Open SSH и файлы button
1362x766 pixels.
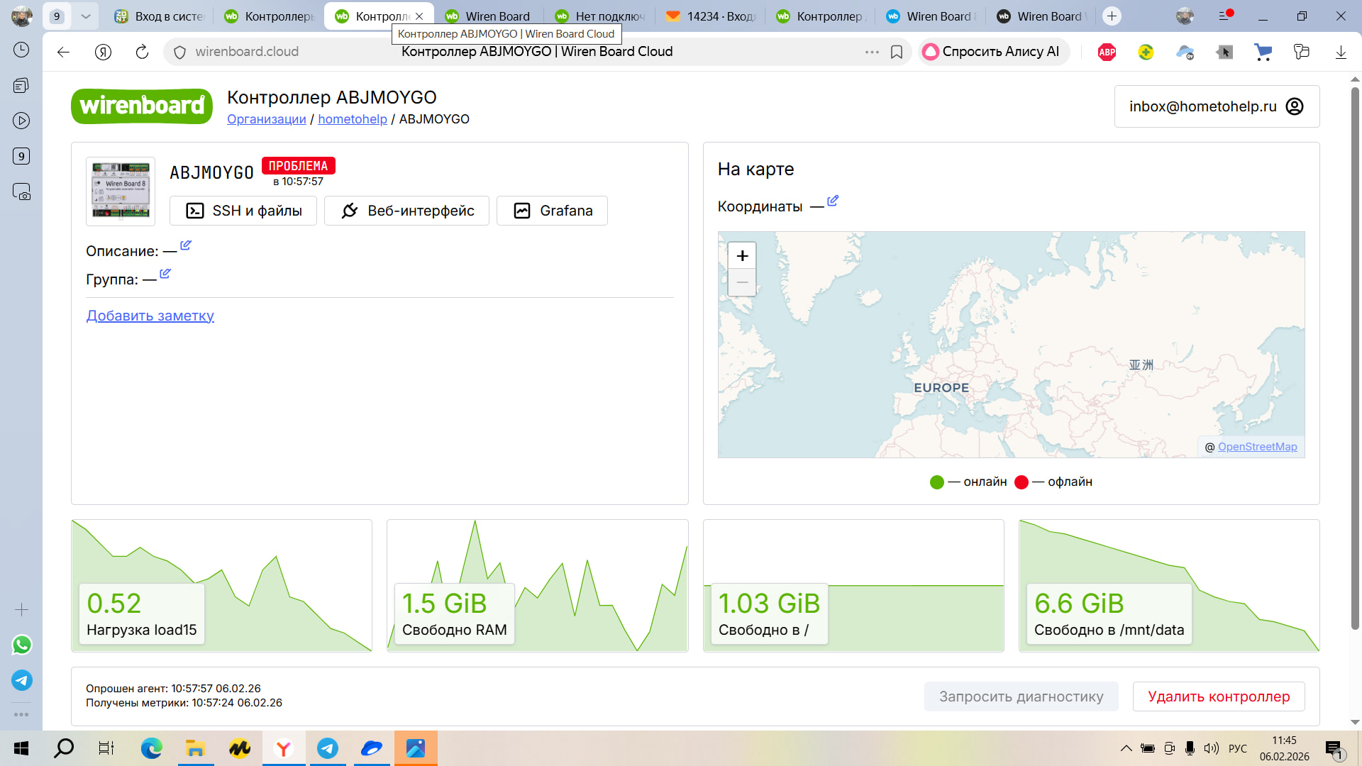pos(243,211)
